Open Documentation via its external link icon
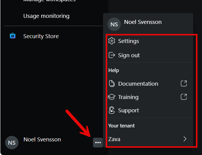The width and height of the screenshot is (202, 155). pos(184,84)
